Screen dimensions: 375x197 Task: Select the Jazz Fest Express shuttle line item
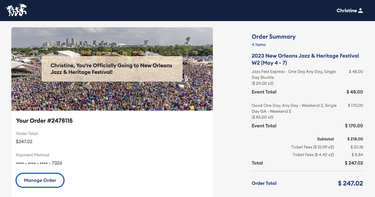294,74
